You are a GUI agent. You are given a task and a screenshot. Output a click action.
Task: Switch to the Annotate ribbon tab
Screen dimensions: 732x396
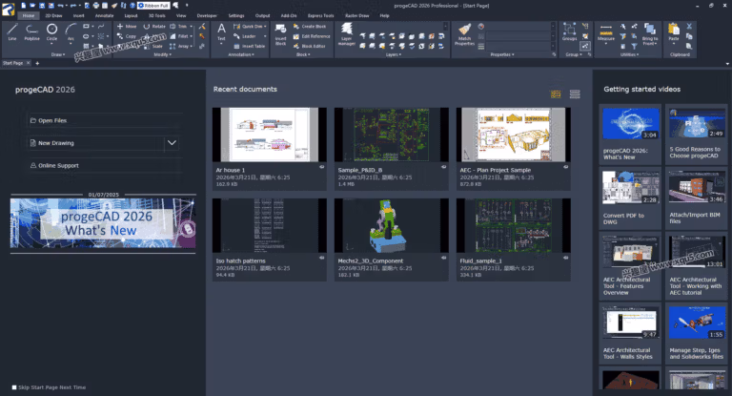click(104, 16)
